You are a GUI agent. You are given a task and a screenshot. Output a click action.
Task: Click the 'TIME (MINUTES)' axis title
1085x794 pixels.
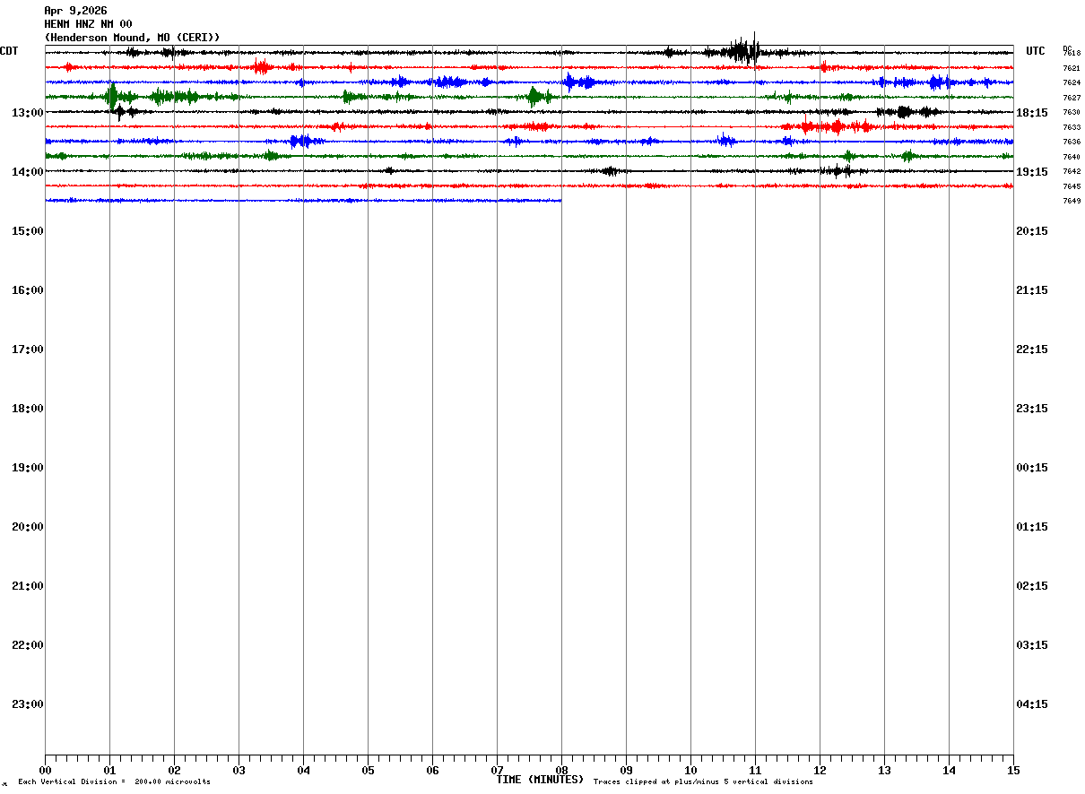540,780
